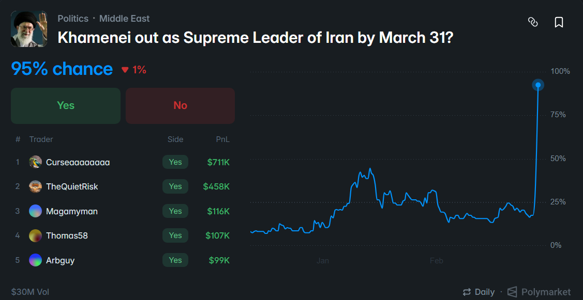This screenshot has height=300, width=583.
Task: Open the market title link
Action: 255,38
